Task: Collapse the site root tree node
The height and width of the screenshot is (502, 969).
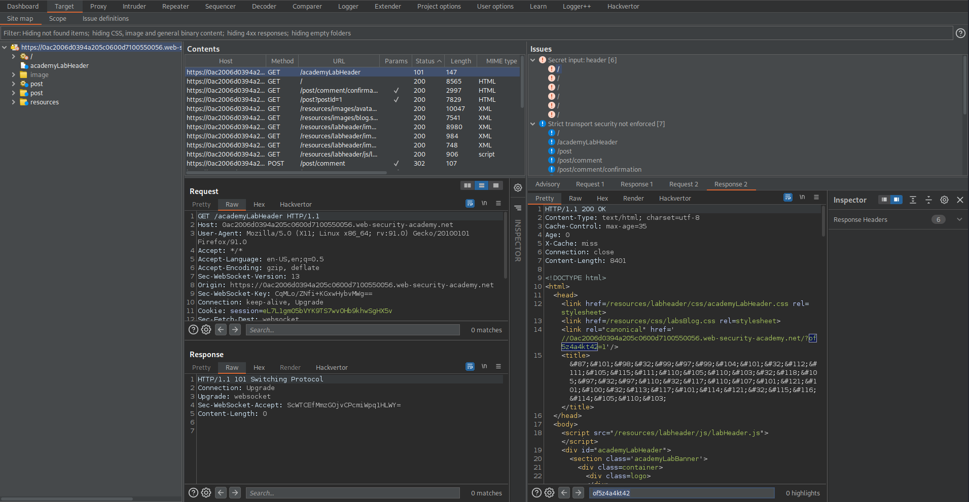Action: 5,47
